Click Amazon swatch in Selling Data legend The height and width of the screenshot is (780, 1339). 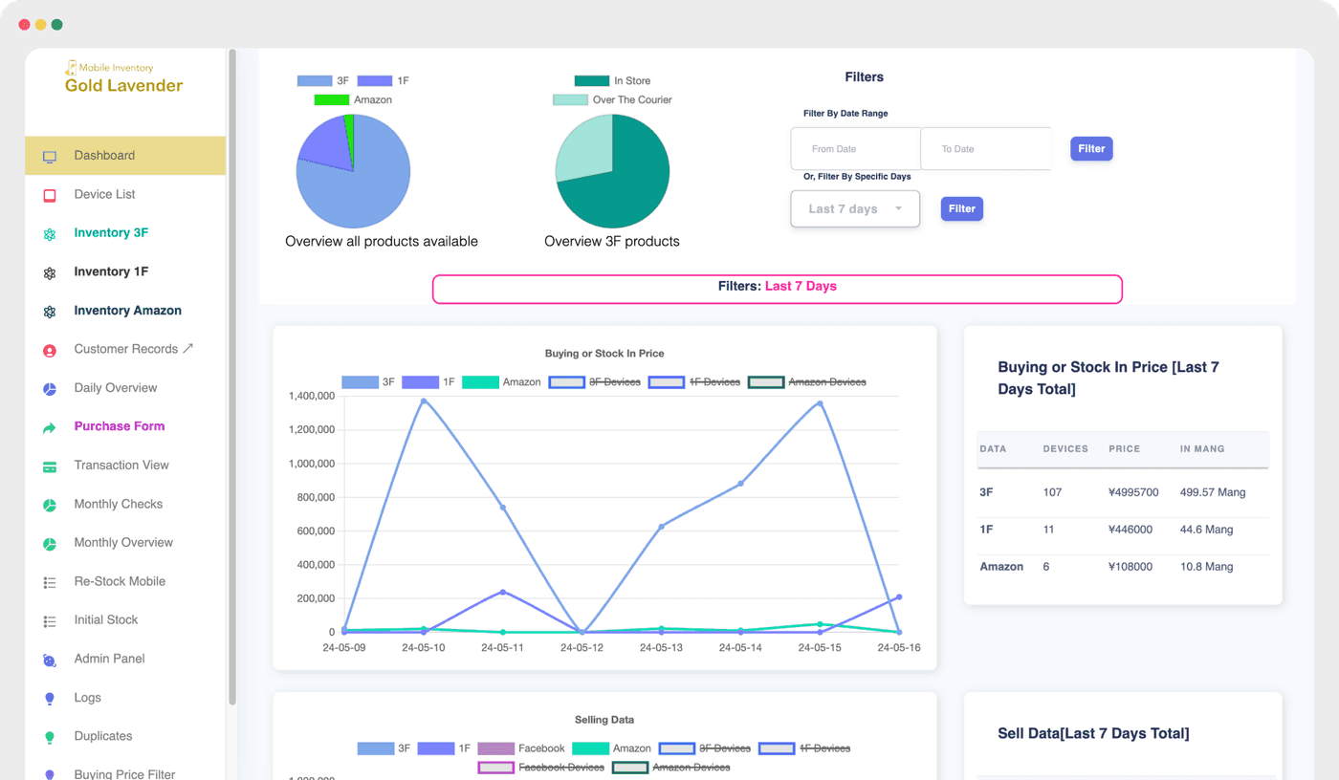(x=590, y=748)
